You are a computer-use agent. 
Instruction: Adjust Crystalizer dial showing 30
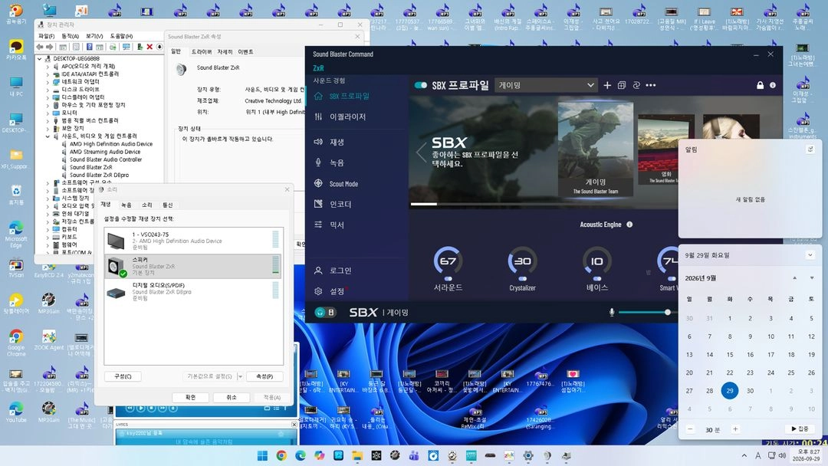tap(522, 261)
